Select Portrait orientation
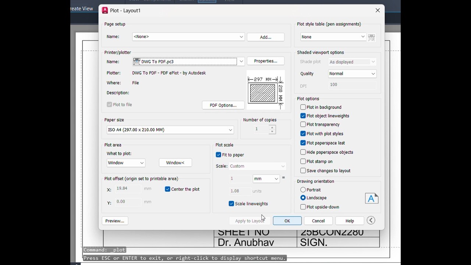 tap(303, 190)
